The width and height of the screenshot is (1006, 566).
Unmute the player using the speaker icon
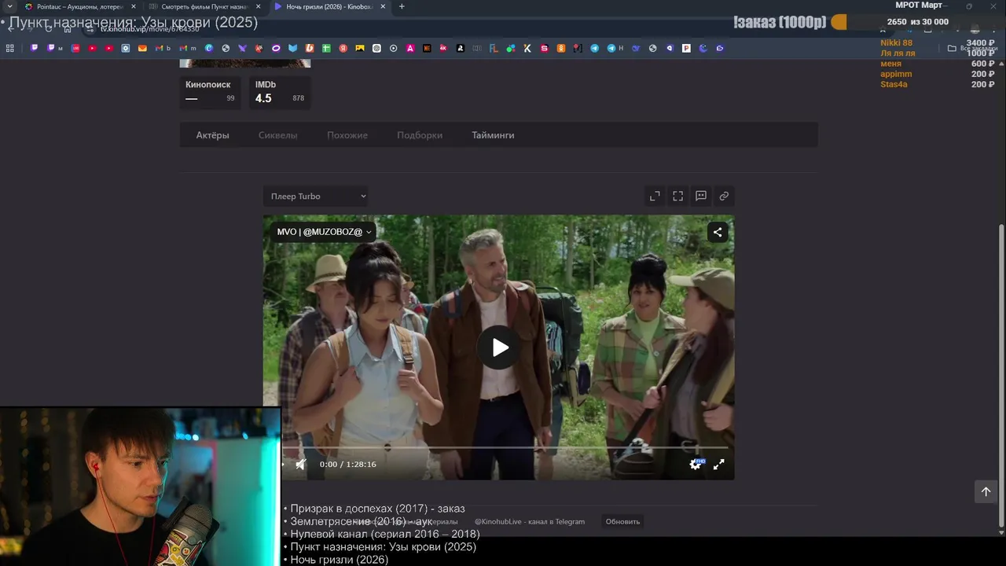tap(300, 465)
